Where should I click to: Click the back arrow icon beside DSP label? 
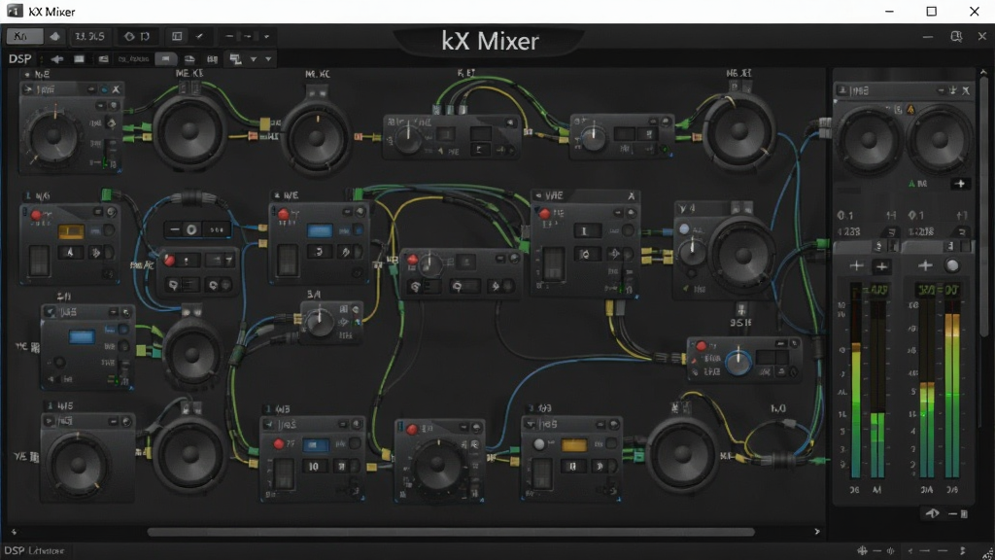coord(57,59)
